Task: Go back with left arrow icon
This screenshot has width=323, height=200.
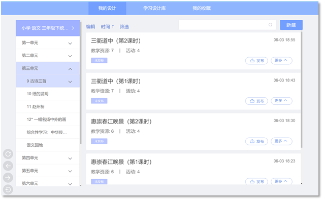Action: (x=8, y=166)
